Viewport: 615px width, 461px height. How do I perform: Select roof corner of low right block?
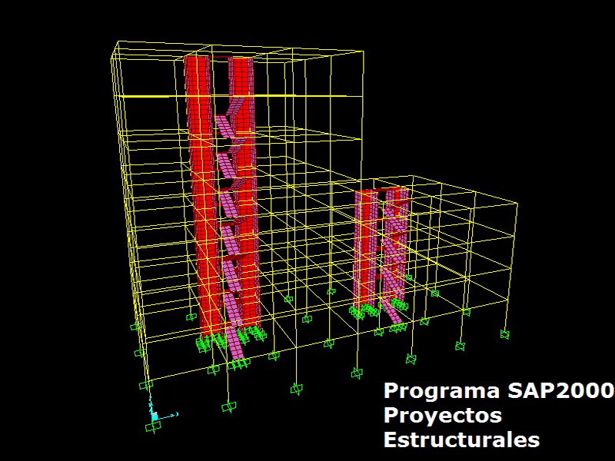[516, 204]
